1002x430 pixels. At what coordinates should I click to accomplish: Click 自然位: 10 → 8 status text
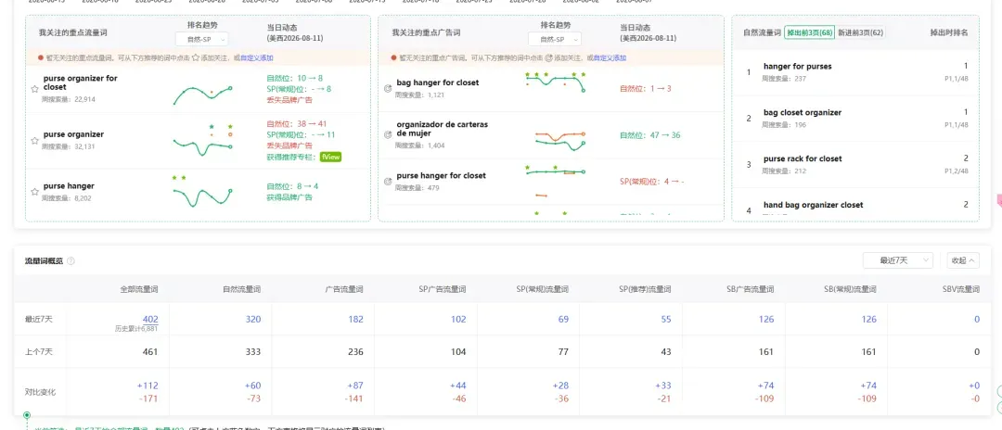(295, 78)
